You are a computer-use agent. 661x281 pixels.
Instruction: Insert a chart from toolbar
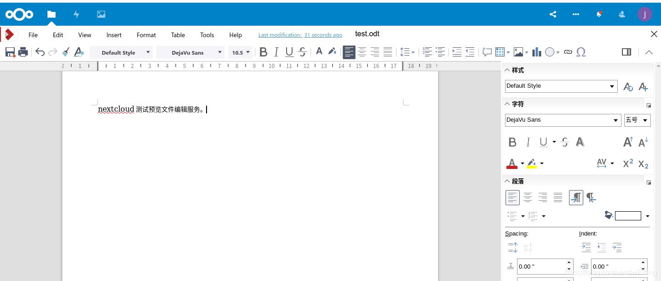coord(537,52)
